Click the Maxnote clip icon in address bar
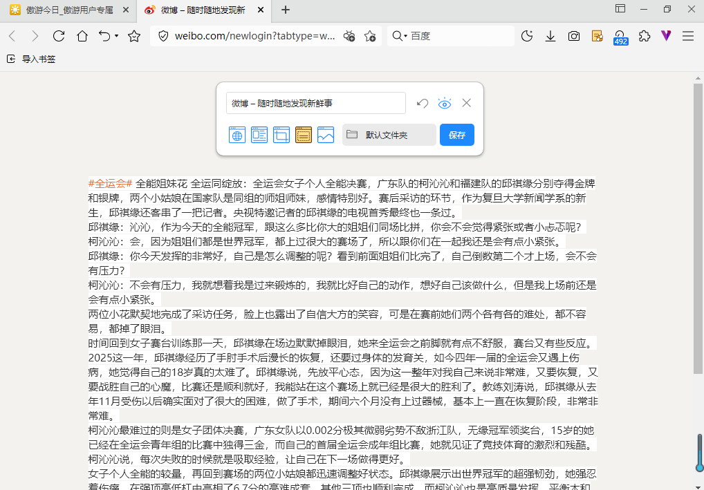 click(x=349, y=37)
